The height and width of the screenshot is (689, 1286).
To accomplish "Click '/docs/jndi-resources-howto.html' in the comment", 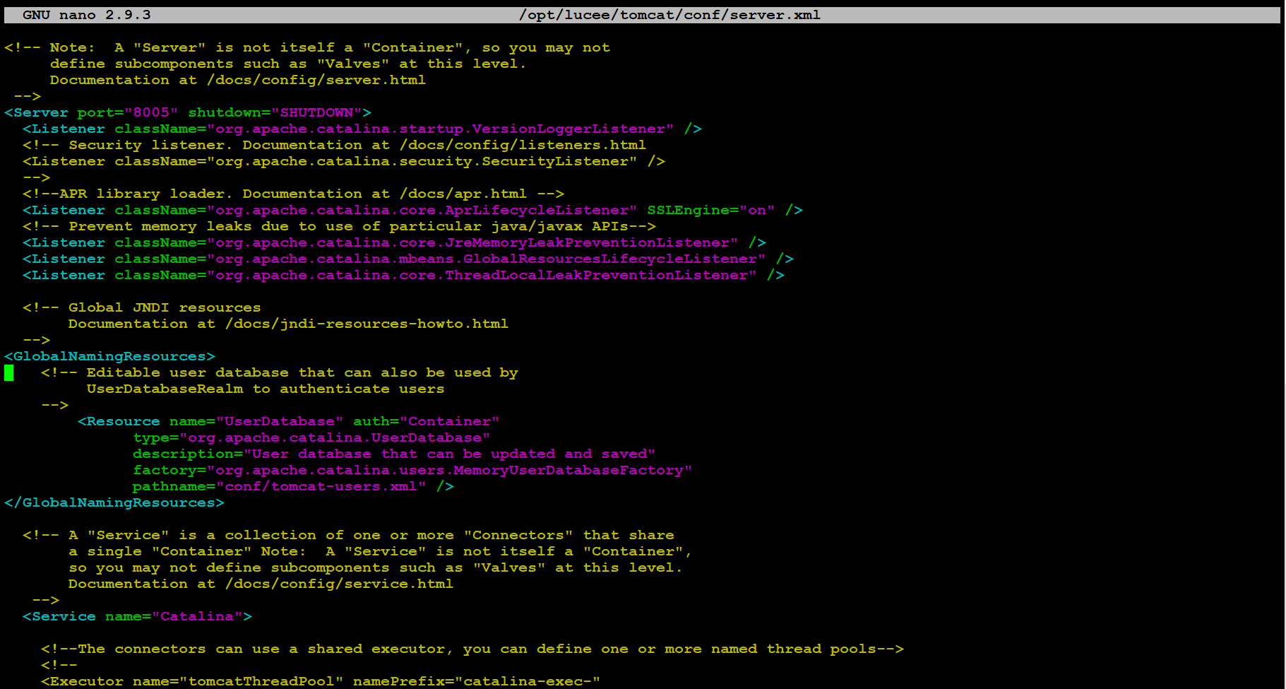I will pyautogui.click(x=367, y=324).
